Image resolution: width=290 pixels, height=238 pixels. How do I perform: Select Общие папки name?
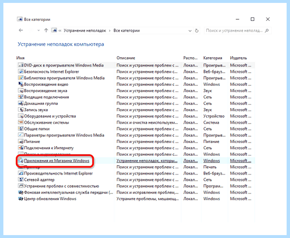tap(37, 129)
